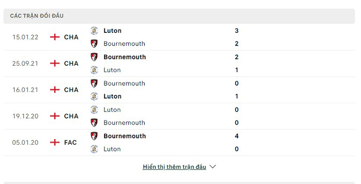Click Bournemouth crest in the 16.01.21 match

94,83
